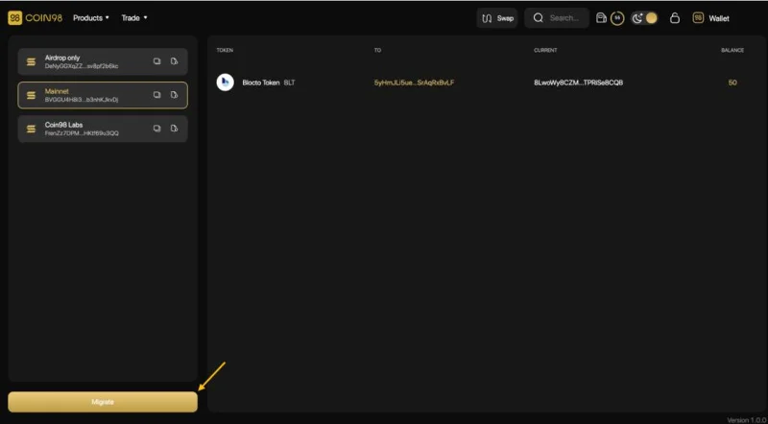Click the circular gas counter indicator
This screenshot has width=768, height=424.
(x=617, y=18)
